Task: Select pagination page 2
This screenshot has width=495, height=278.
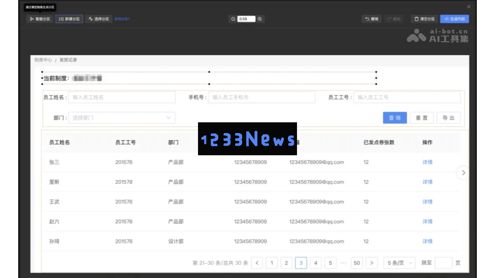Action: point(286,263)
